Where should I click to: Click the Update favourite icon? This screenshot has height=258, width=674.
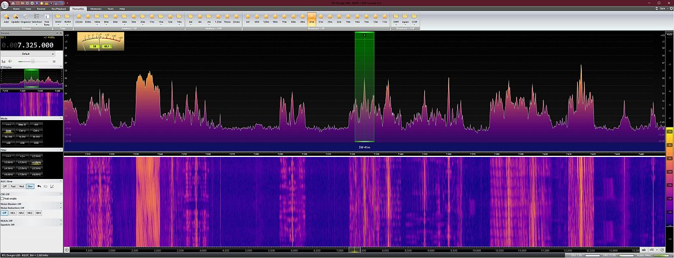(15, 17)
